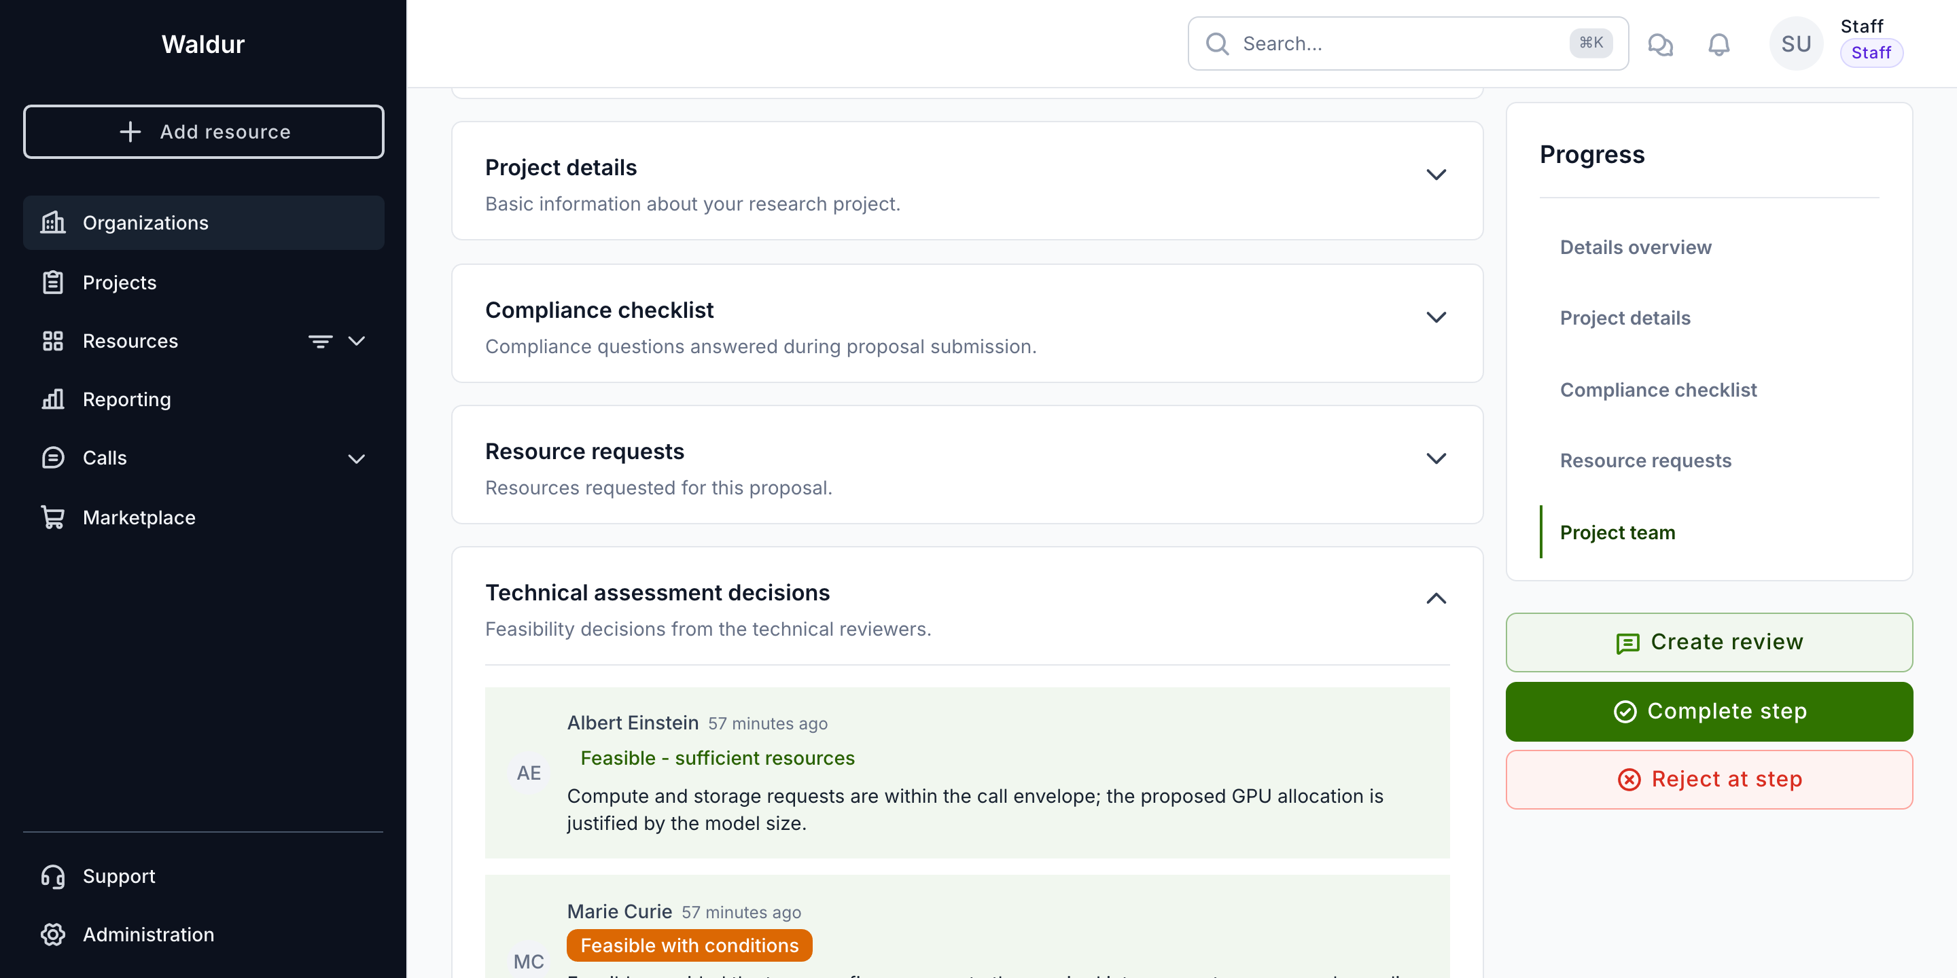The width and height of the screenshot is (1957, 978).
Task: Click the Resources grid icon
Action: (52, 341)
